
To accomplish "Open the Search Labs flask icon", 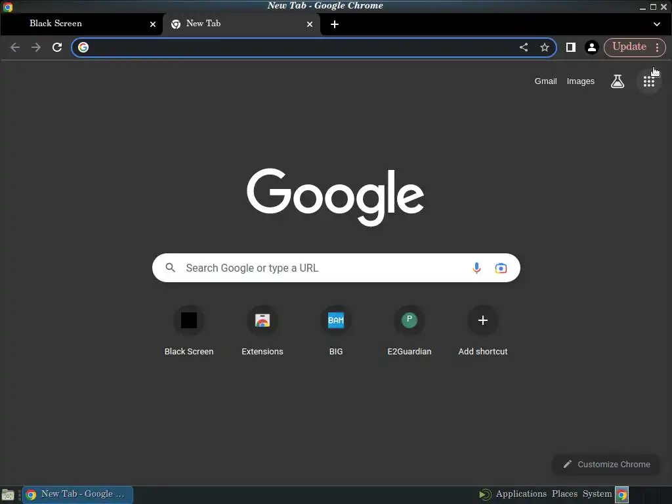I will [x=618, y=81].
